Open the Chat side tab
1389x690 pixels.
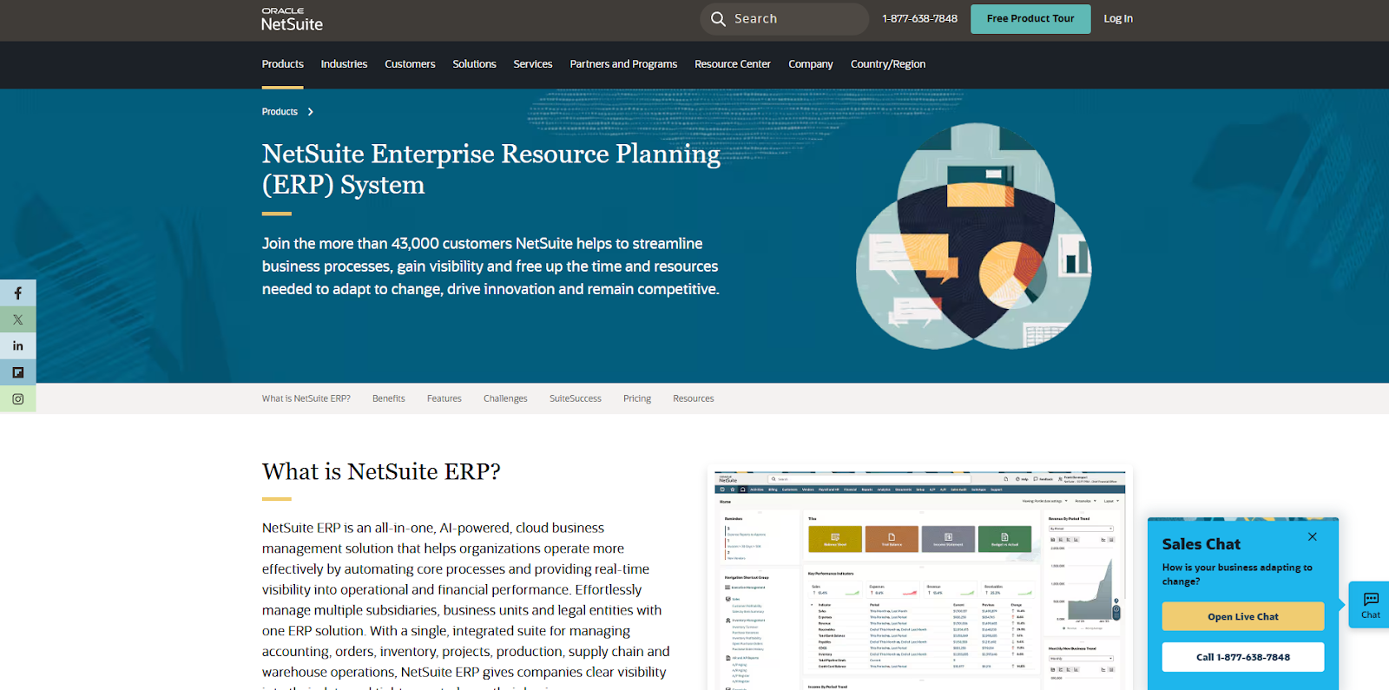tap(1371, 605)
